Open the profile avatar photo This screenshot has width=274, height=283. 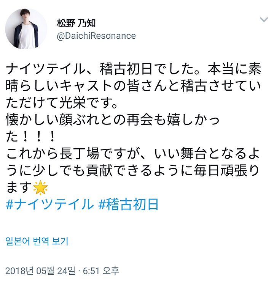[26, 28]
